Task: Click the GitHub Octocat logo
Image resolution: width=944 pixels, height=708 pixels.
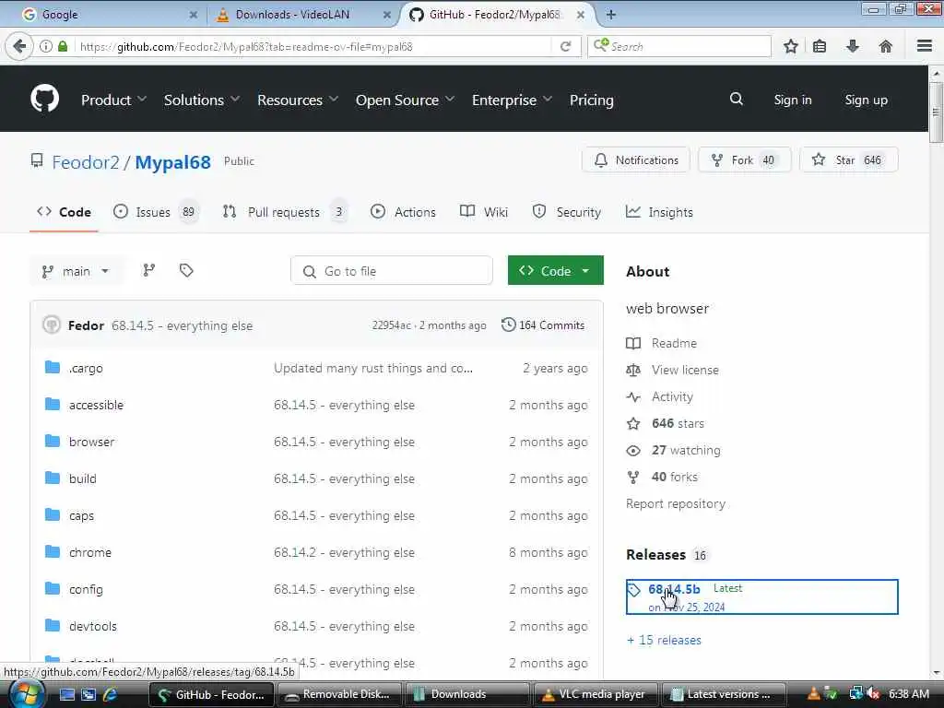Action: click(x=44, y=99)
